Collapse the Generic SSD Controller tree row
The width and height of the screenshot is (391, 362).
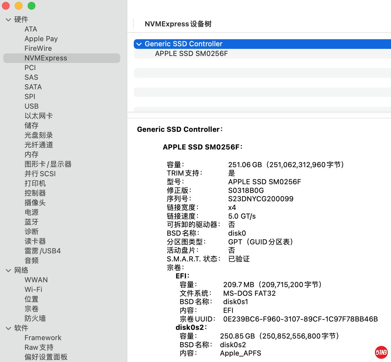point(139,44)
